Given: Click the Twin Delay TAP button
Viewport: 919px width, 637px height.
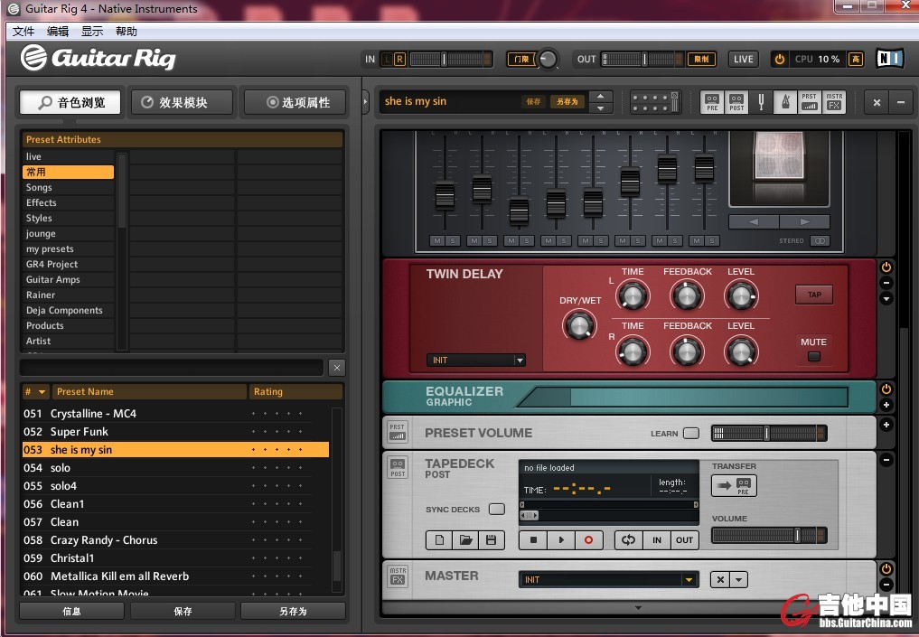Looking at the screenshot, I should pyautogui.click(x=814, y=295).
